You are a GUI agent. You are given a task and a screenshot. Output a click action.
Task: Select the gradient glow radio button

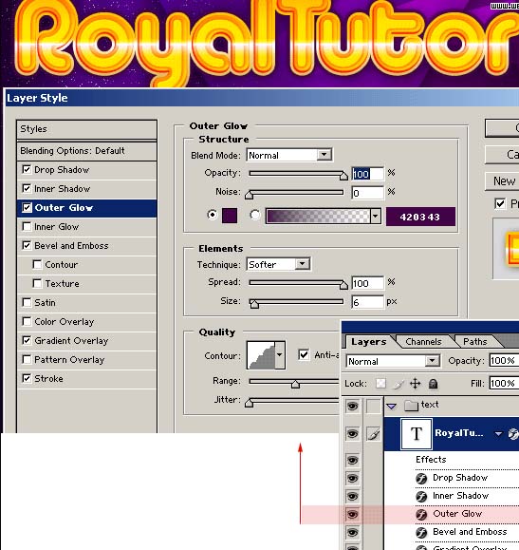255,215
